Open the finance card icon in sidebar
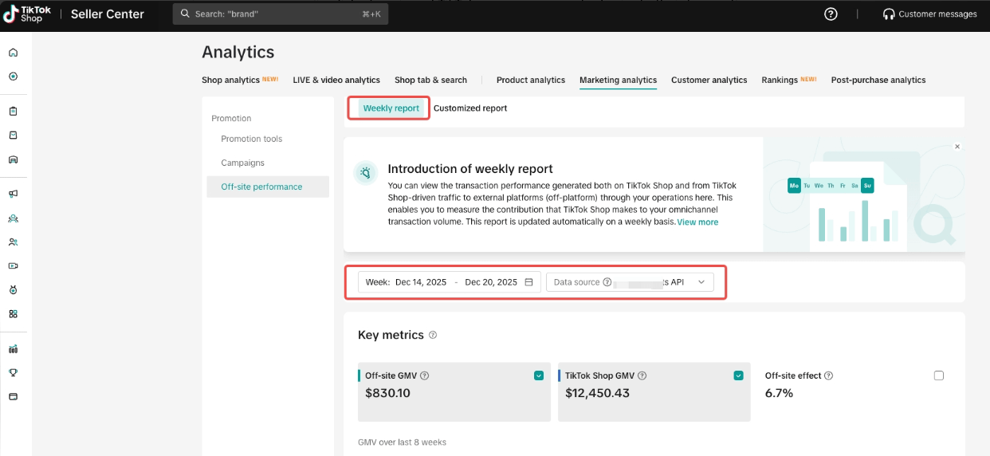Image resolution: width=990 pixels, height=456 pixels. tap(13, 396)
